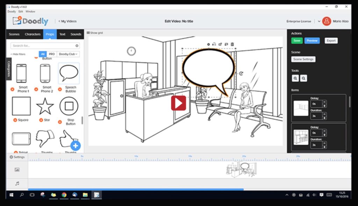358x206 pixels.
Task: Click the blue timeline progress bar
Action: 136,189
